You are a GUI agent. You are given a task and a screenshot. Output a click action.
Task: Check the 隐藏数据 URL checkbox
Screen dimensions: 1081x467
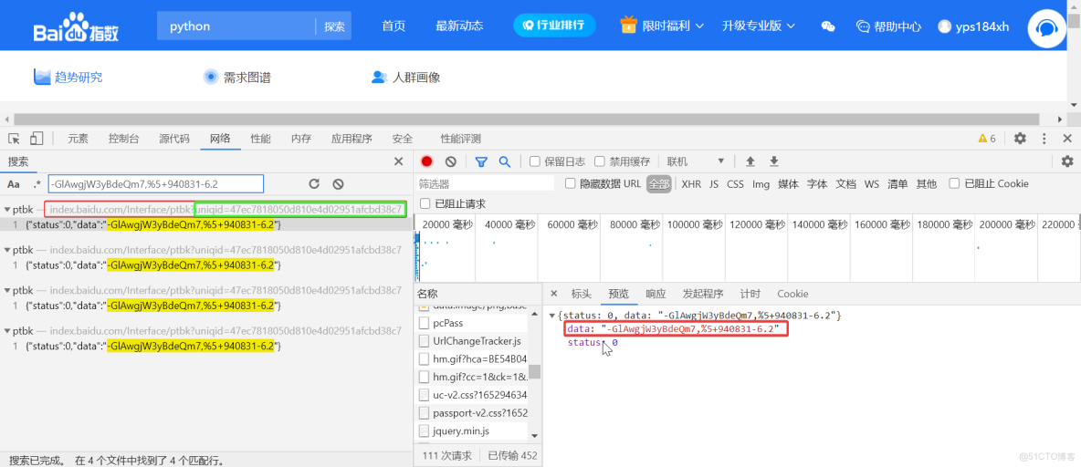coord(570,184)
